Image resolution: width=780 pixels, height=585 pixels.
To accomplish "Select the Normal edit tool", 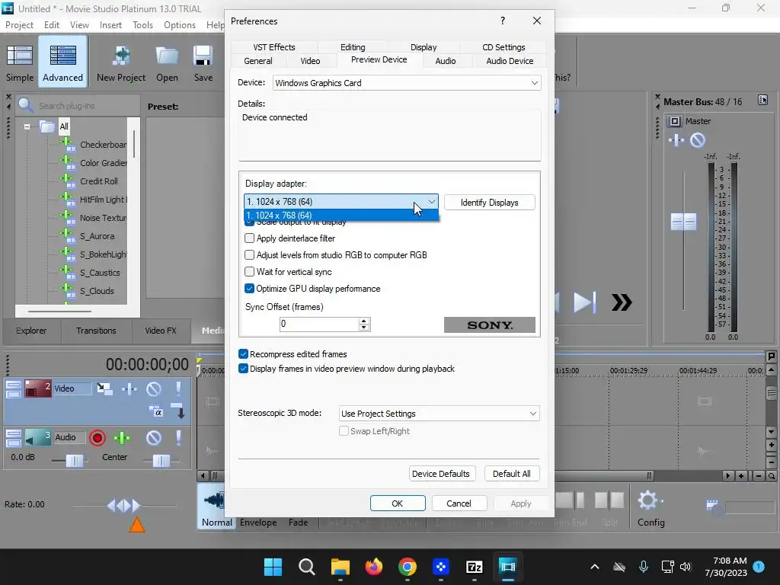I will (x=216, y=507).
